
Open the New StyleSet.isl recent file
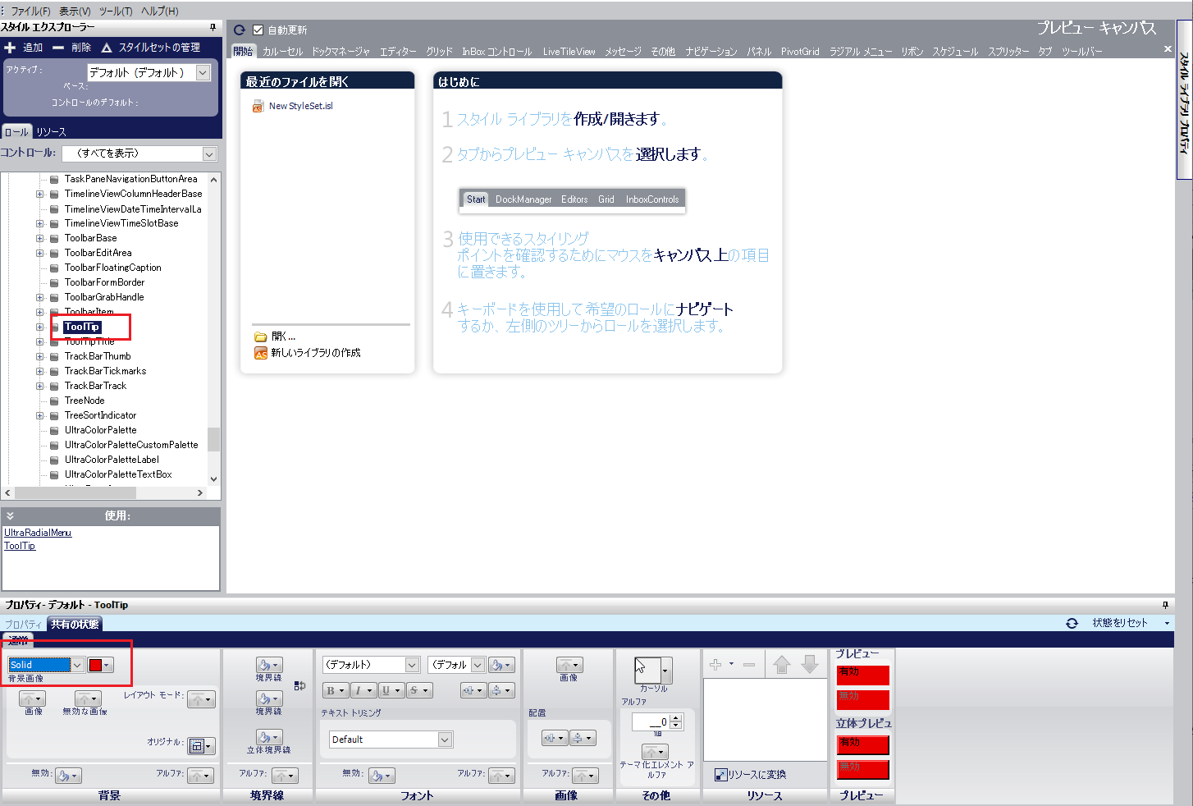tap(302, 105)
